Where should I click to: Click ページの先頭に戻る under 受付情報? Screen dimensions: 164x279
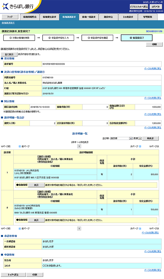coord(153,69)
